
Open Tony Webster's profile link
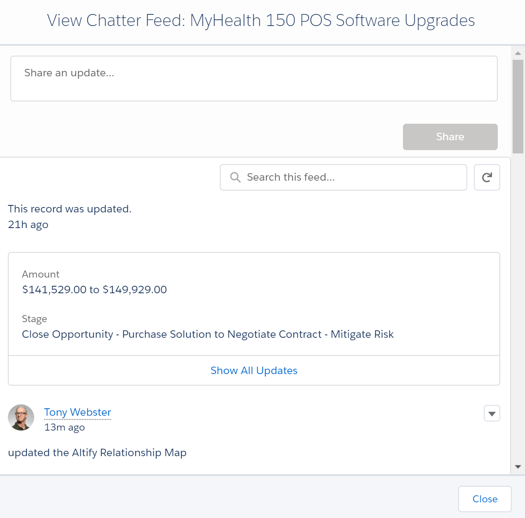78,412
